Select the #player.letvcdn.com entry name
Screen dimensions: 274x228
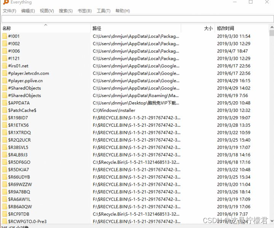click(x=29, y=73)
